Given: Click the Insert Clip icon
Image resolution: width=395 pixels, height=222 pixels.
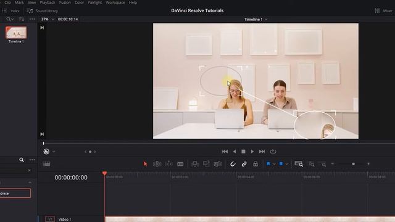Looking at the screenshot, I should coord(195,164).
